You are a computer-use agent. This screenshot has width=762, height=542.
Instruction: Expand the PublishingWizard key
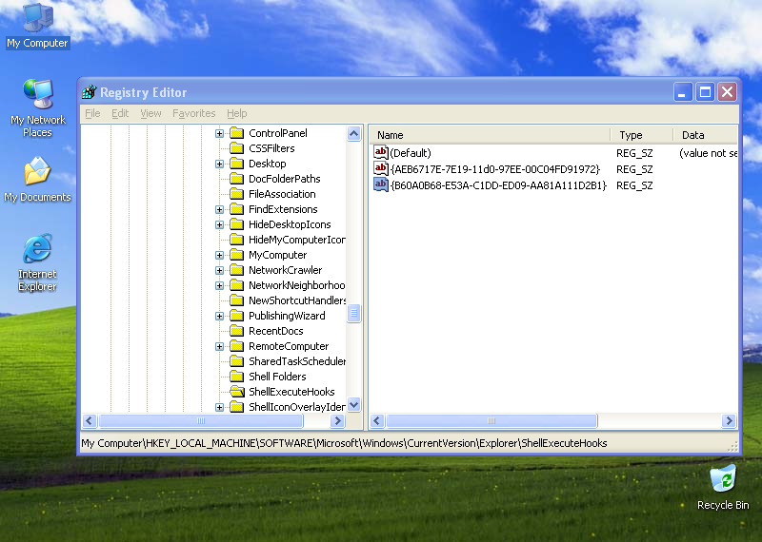tap(220, 316)
